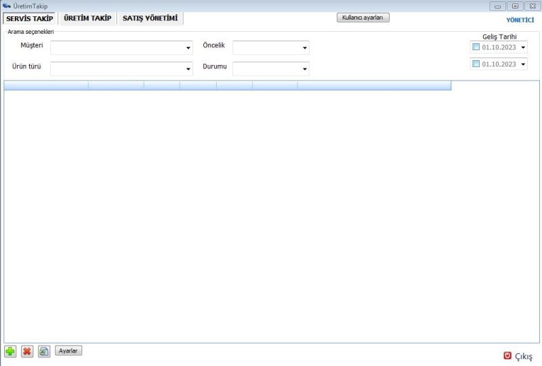Open the first Geliş Tarihi calendar dropdown arrow
542x366 pixels.
point(523,47)
